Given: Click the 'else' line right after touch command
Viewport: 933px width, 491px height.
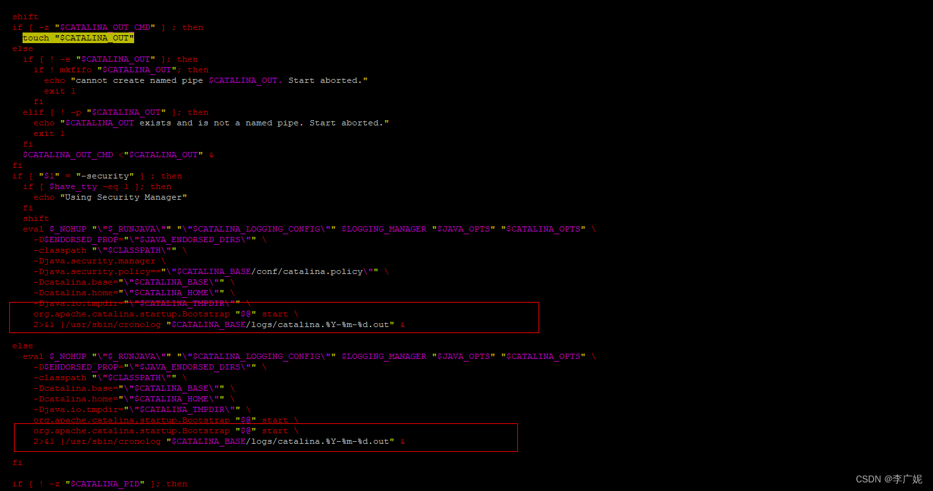Looking at the screenshot, I should tap(23, 48).
